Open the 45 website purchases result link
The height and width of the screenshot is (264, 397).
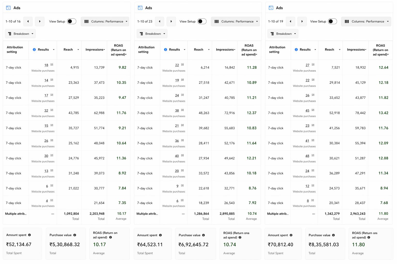point(307,111)
